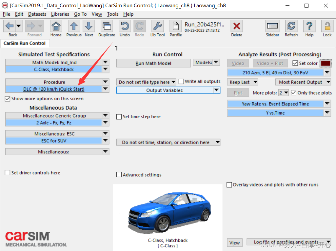Open the Keep Last dropdown
Image resolution: width=336 pixels, height=251 pixels.
point(242,82)
